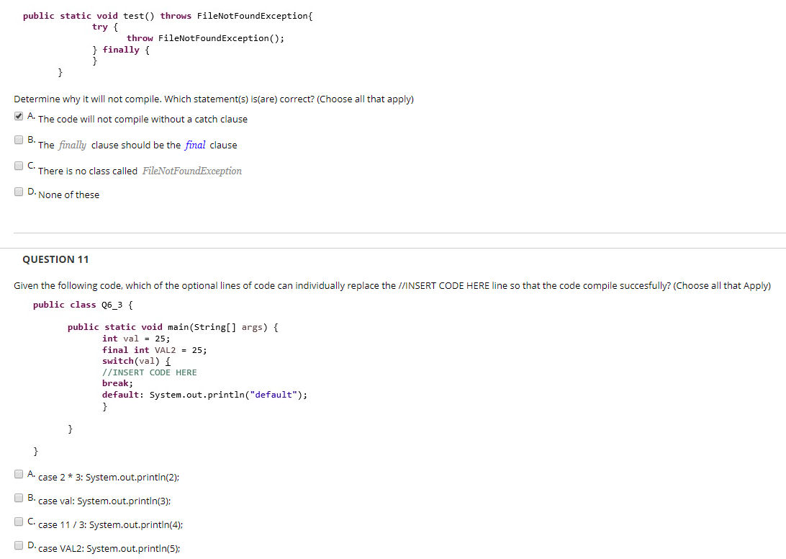Click the answer text 'None of these'
Viewport: 786px width, 559px height.
pos(69,194)
